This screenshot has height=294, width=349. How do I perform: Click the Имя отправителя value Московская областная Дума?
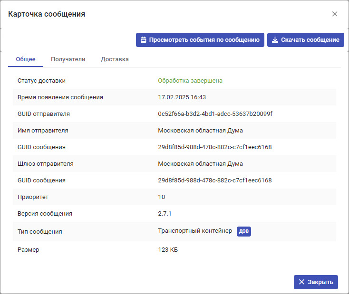click(x=200, y=131)
